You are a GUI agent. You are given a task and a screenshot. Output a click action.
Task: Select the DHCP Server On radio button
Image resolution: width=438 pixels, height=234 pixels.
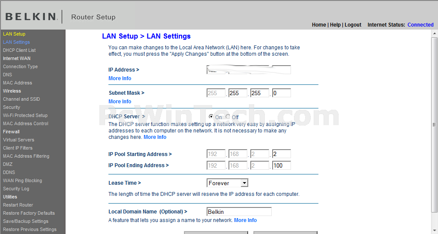point(211,117)
